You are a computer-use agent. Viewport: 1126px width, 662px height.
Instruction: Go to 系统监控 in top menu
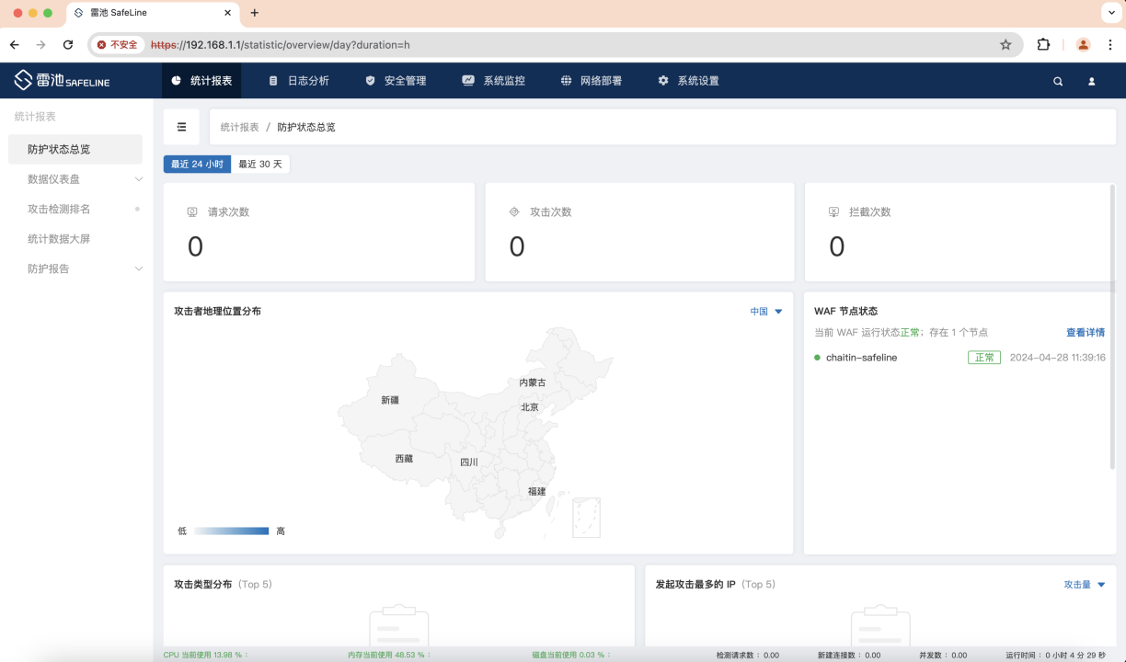coord(494,81)
